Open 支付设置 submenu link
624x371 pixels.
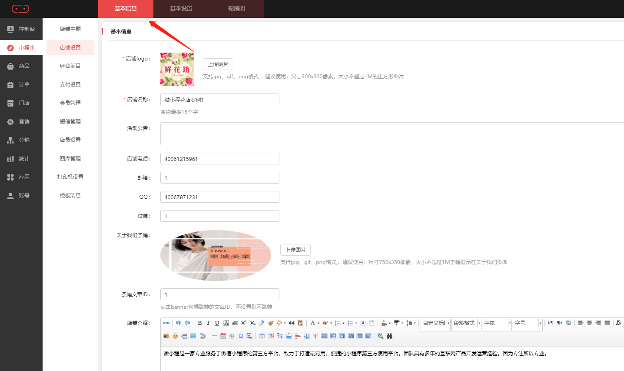(70, 85)
